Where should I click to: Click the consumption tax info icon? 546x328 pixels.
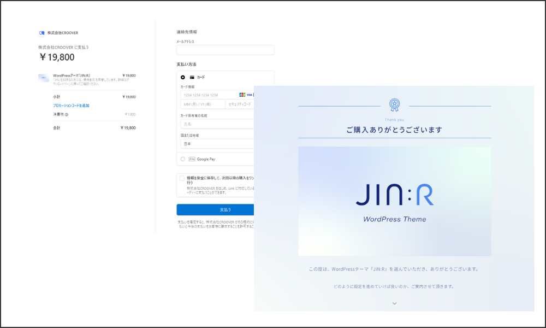(67, 114)
